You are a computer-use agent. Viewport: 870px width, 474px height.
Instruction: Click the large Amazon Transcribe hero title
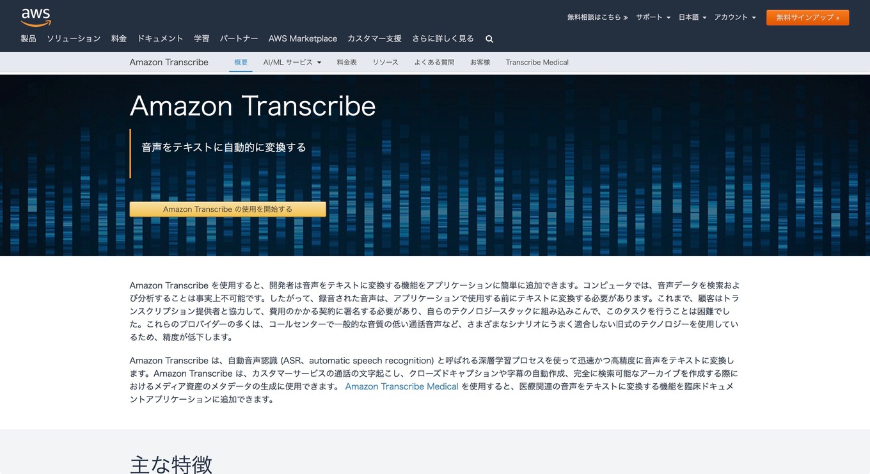pos(253,106)
